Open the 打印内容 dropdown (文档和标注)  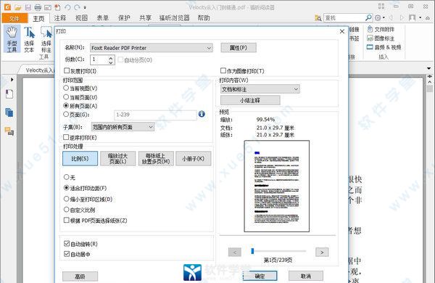[x=260, y=89]
